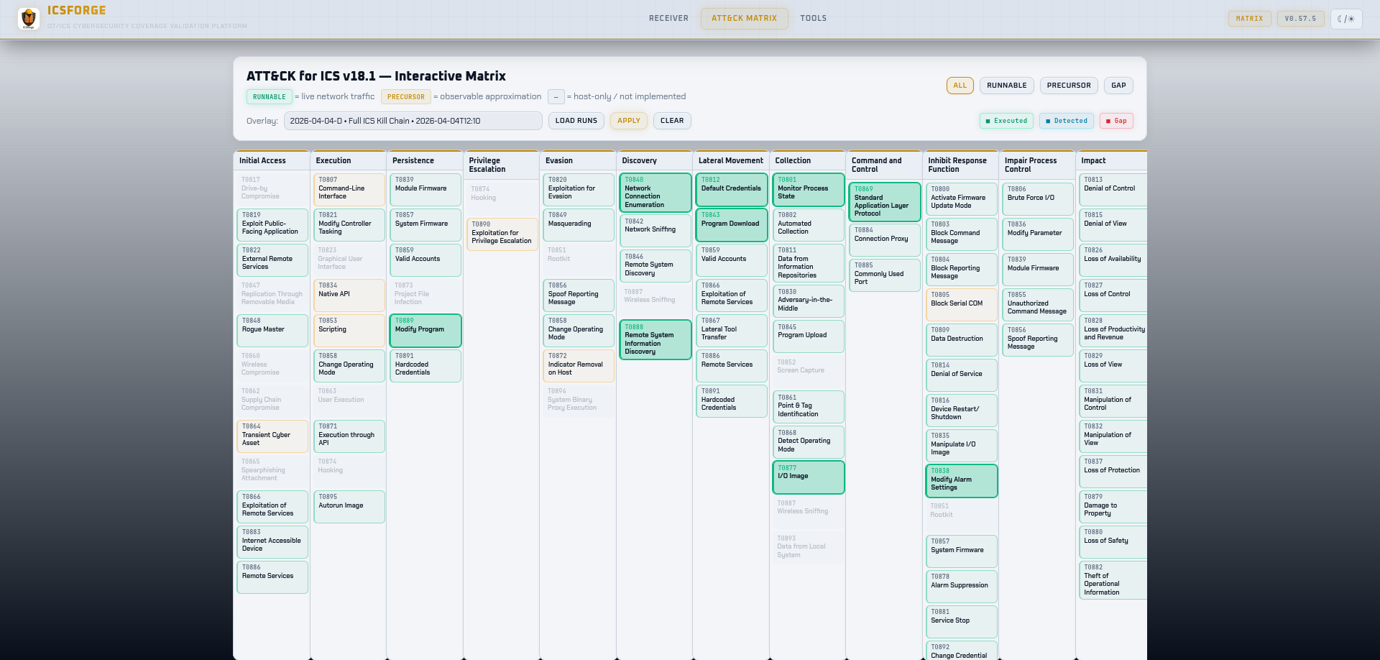
Task: Filter matrix to Runnable techniques
Action: tap(1006, 86)
